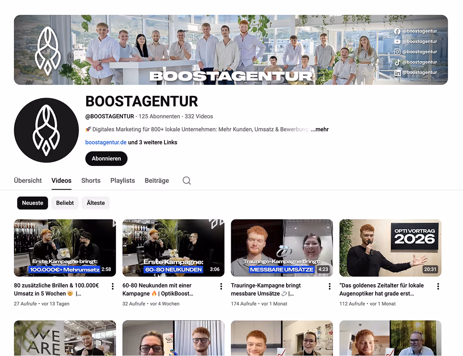
Task: Go to the Playlists tab
Action: tap(123, 181)
